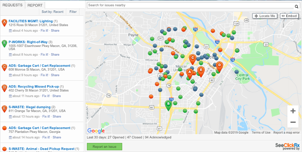Click the Embed button
Screen dimensions: 302x152
289,16
